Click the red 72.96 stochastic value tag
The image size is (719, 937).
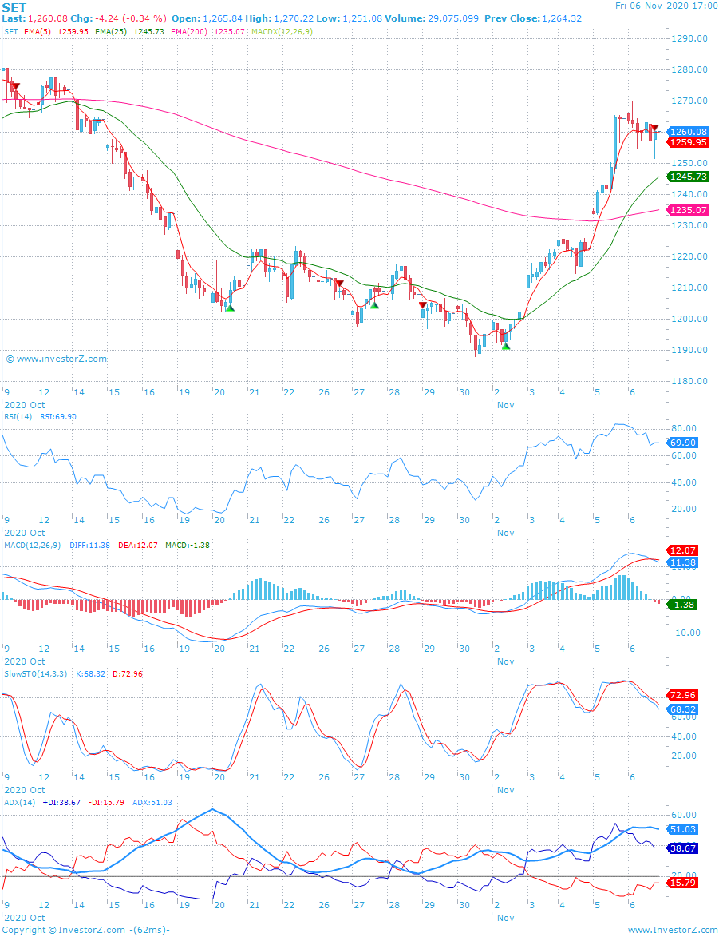(x=682, y=695)
